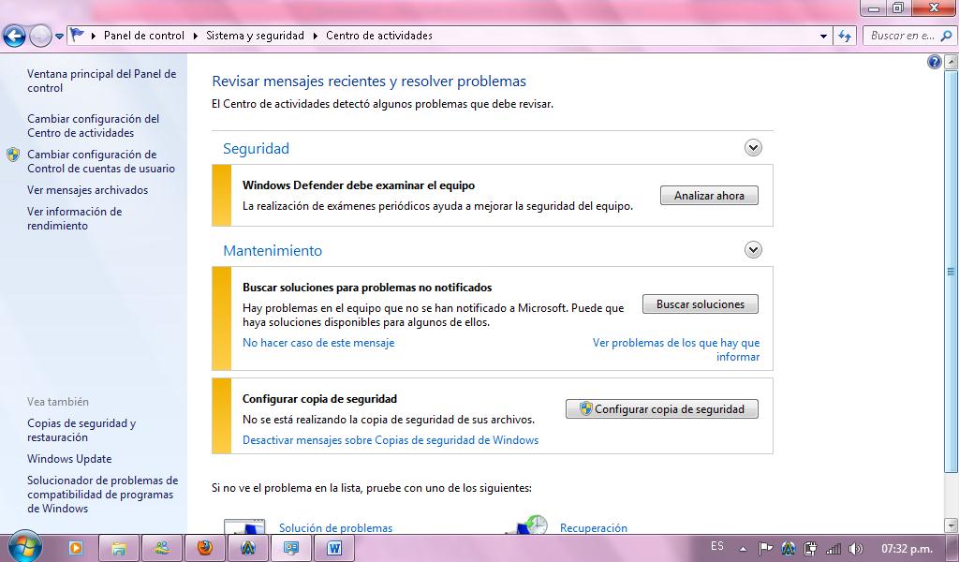Screen dimensions: 959x562
Task: Open Cambiar configuración del Centro de actividades
Action: (x=93, y=126)
